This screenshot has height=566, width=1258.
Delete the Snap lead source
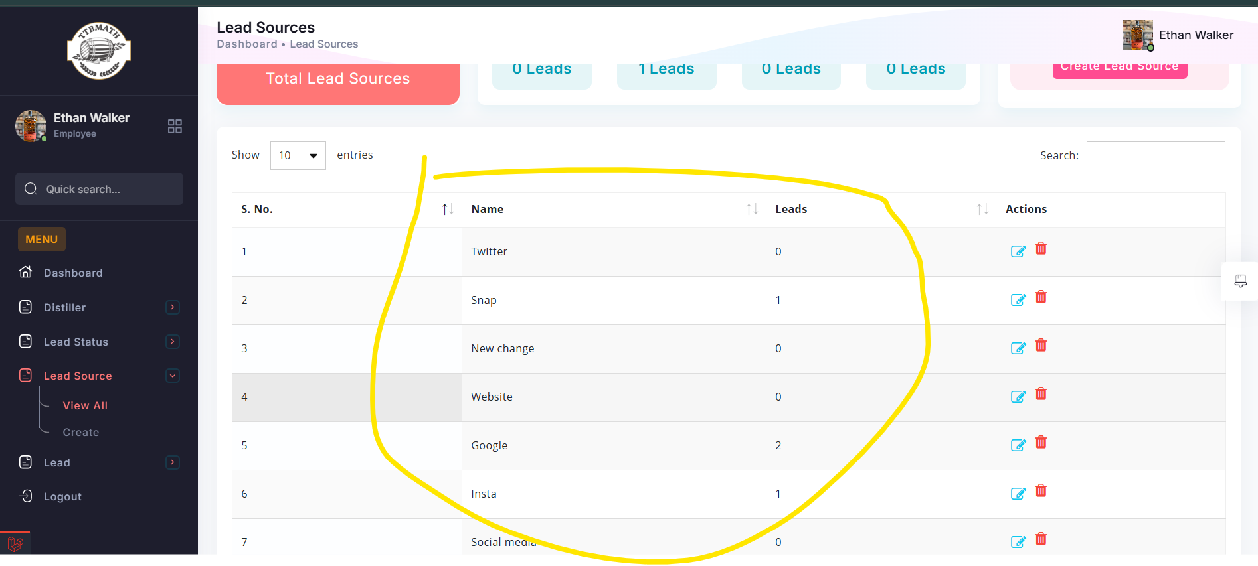coord(1041,297)
